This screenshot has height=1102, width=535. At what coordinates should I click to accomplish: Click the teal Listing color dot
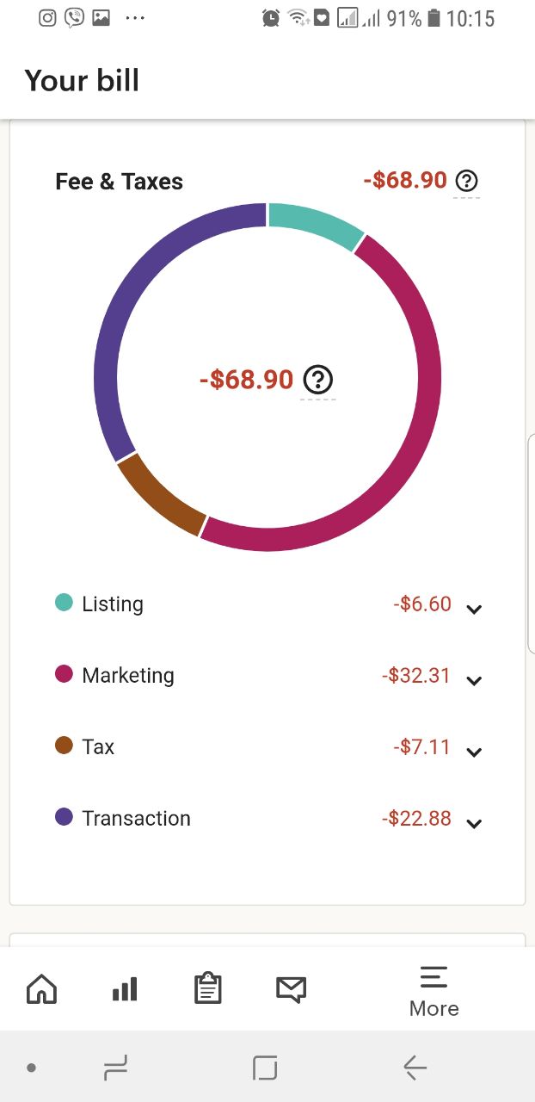click(x=64, y=603)
